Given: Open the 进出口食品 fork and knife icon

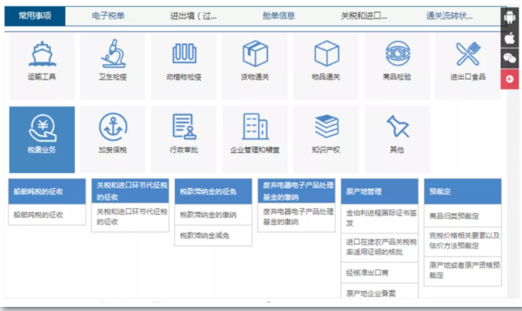Looking at the screenshot, I should pyautogui.click(x=468, y=55).
